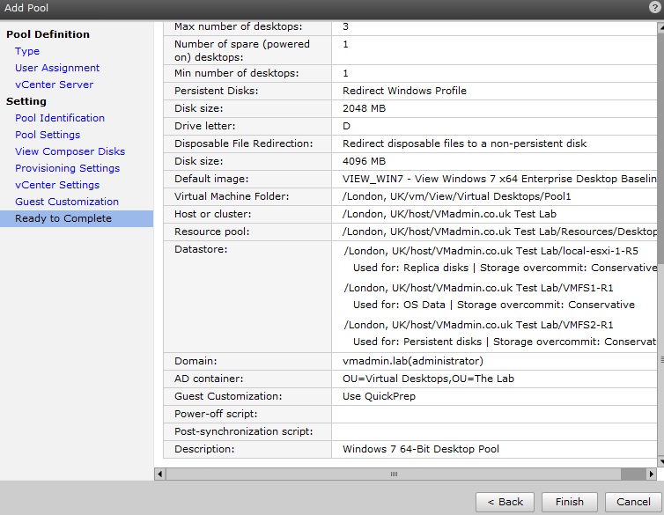Open the vCenter Settings step

click(57, 185)
